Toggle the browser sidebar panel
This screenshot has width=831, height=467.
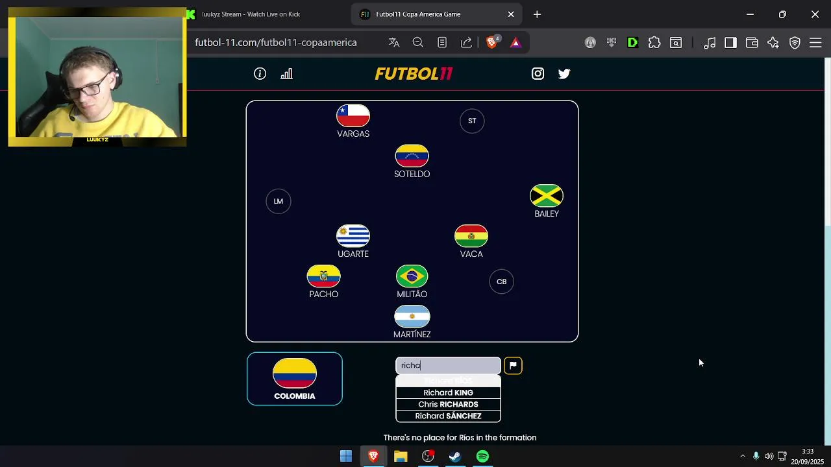coord(730,42)
